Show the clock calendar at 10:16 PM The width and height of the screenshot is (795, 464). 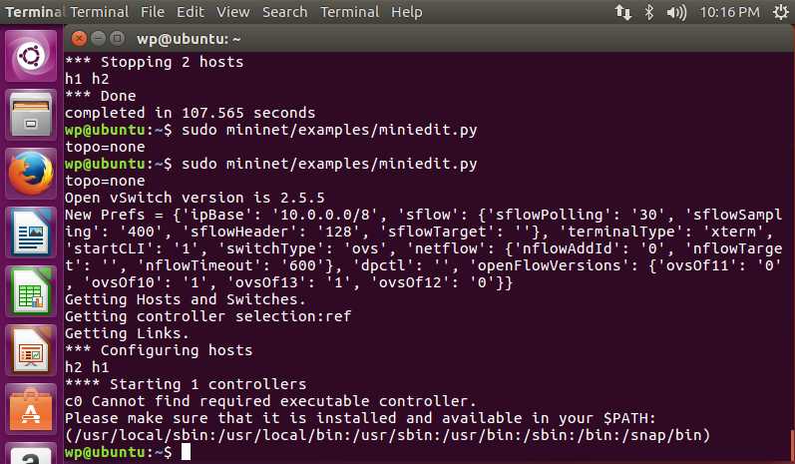pos(729,12)
